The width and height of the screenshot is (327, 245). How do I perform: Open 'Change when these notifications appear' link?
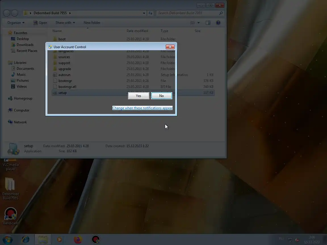(142, 108)
